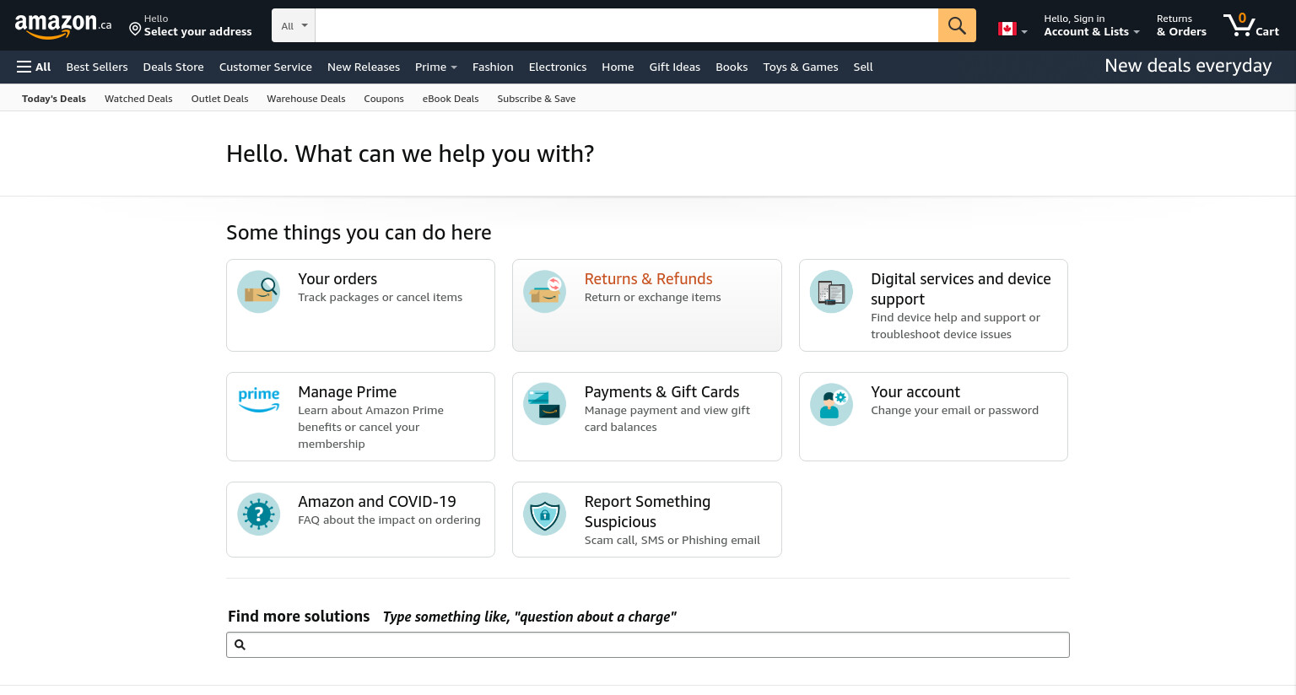The width and height of the screenshot is (1296, 695).
Task: Open Best Sellers in navigation bar
Action: coord(97,67)
